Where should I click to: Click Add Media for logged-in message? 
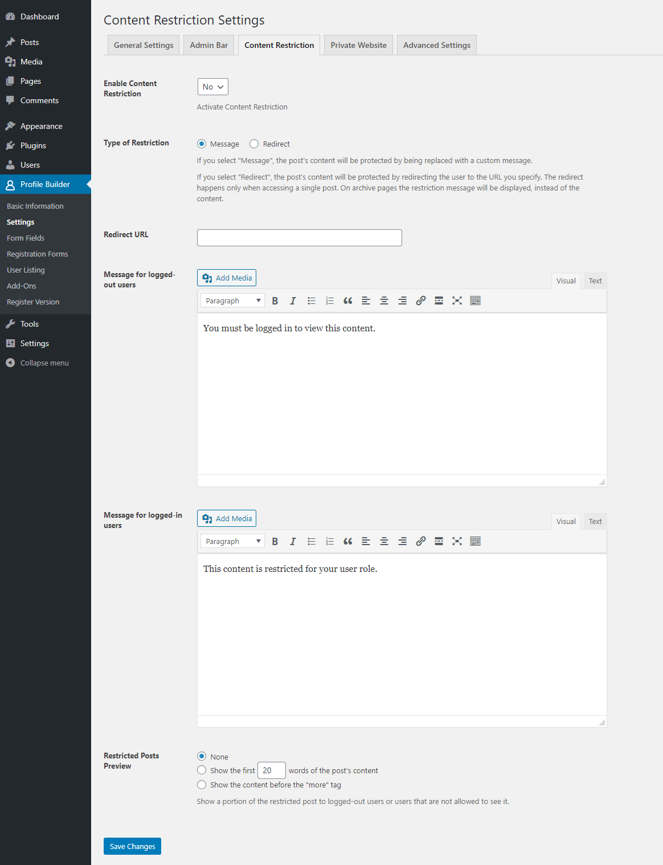(227, 518)
